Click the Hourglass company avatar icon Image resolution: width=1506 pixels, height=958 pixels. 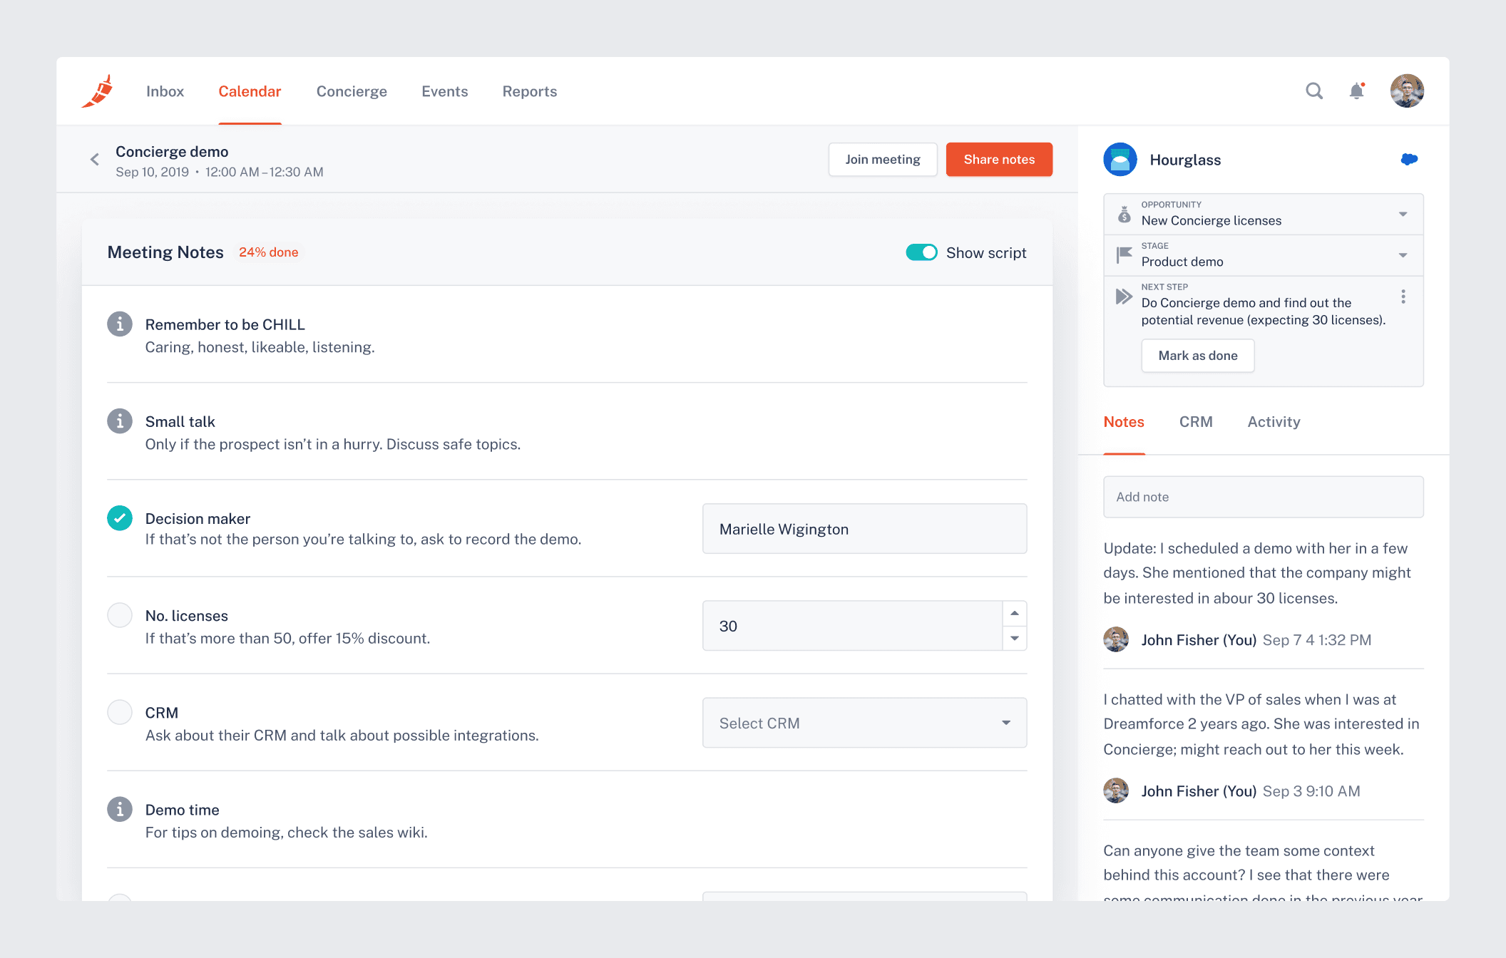point(1120,160)
